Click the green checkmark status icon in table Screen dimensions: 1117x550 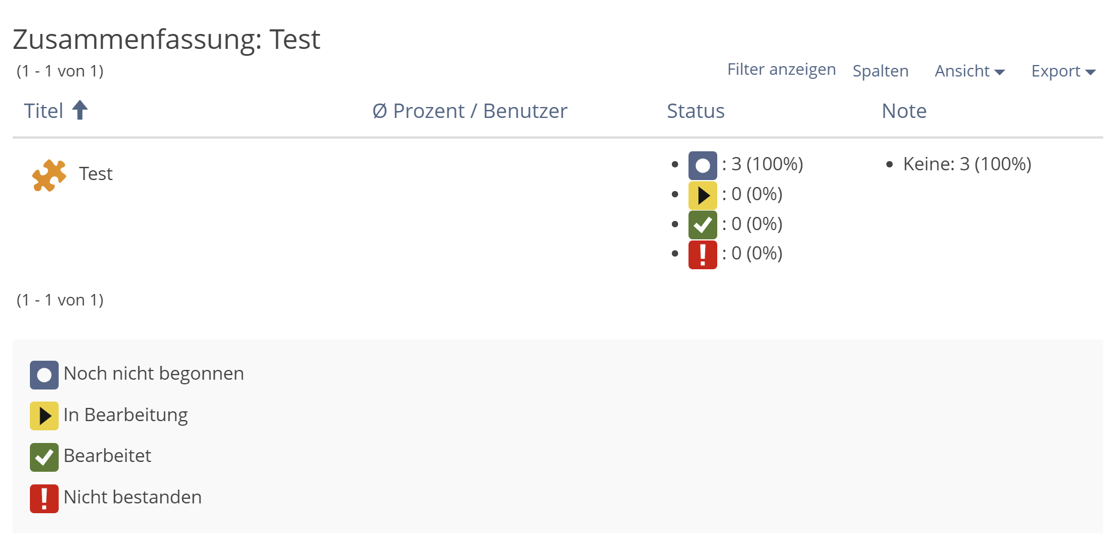tap(702, 225)
